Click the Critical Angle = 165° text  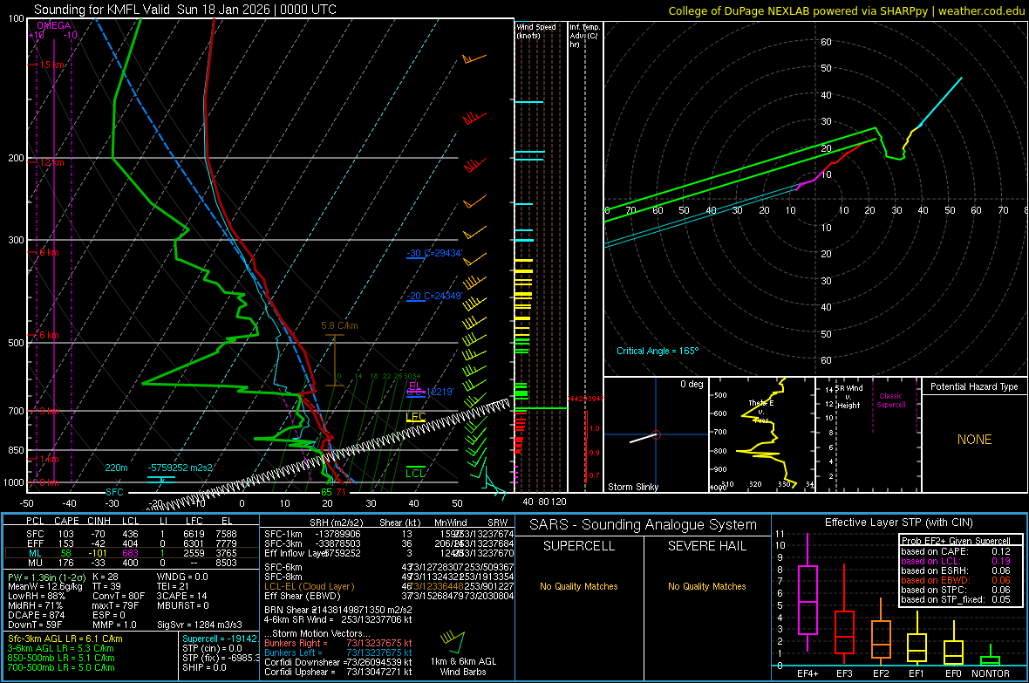click(658, 351)
